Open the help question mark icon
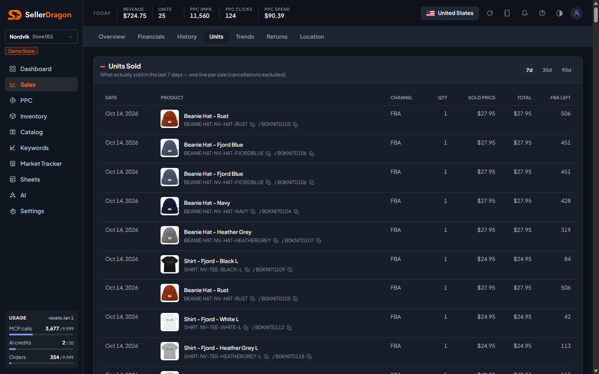599x374 pixels. tap(542, 13)
